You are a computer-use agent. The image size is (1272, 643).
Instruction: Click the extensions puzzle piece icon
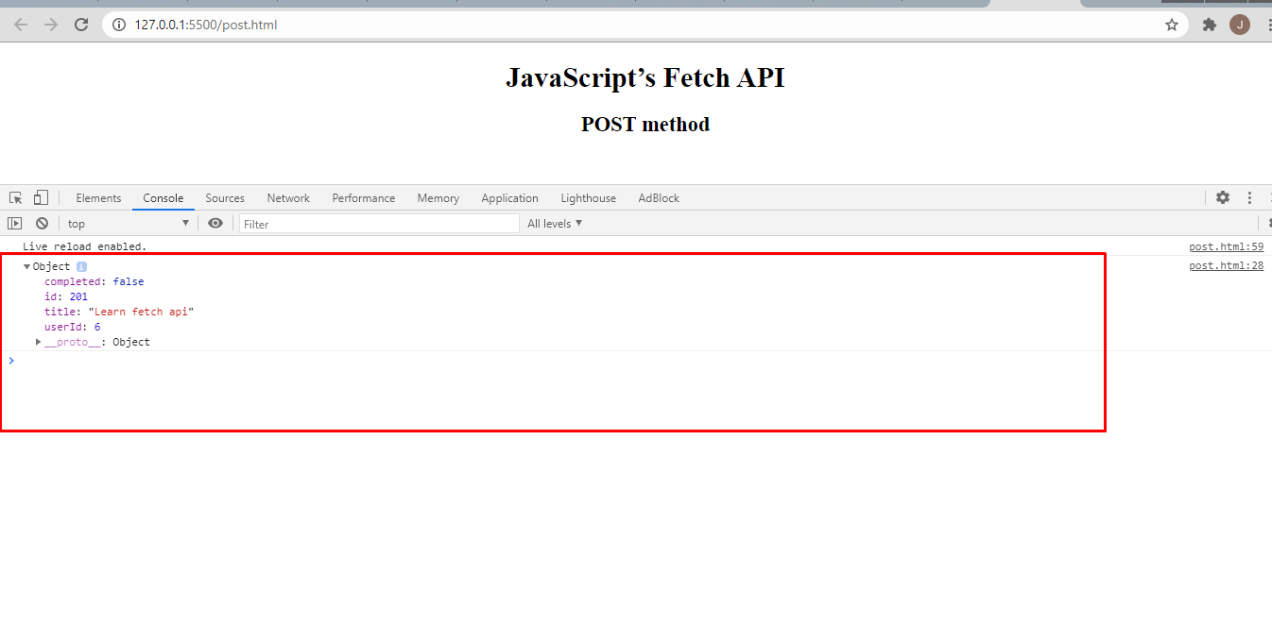pos(1210,25)
